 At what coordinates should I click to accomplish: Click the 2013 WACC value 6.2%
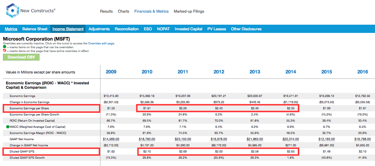(255, 127)
